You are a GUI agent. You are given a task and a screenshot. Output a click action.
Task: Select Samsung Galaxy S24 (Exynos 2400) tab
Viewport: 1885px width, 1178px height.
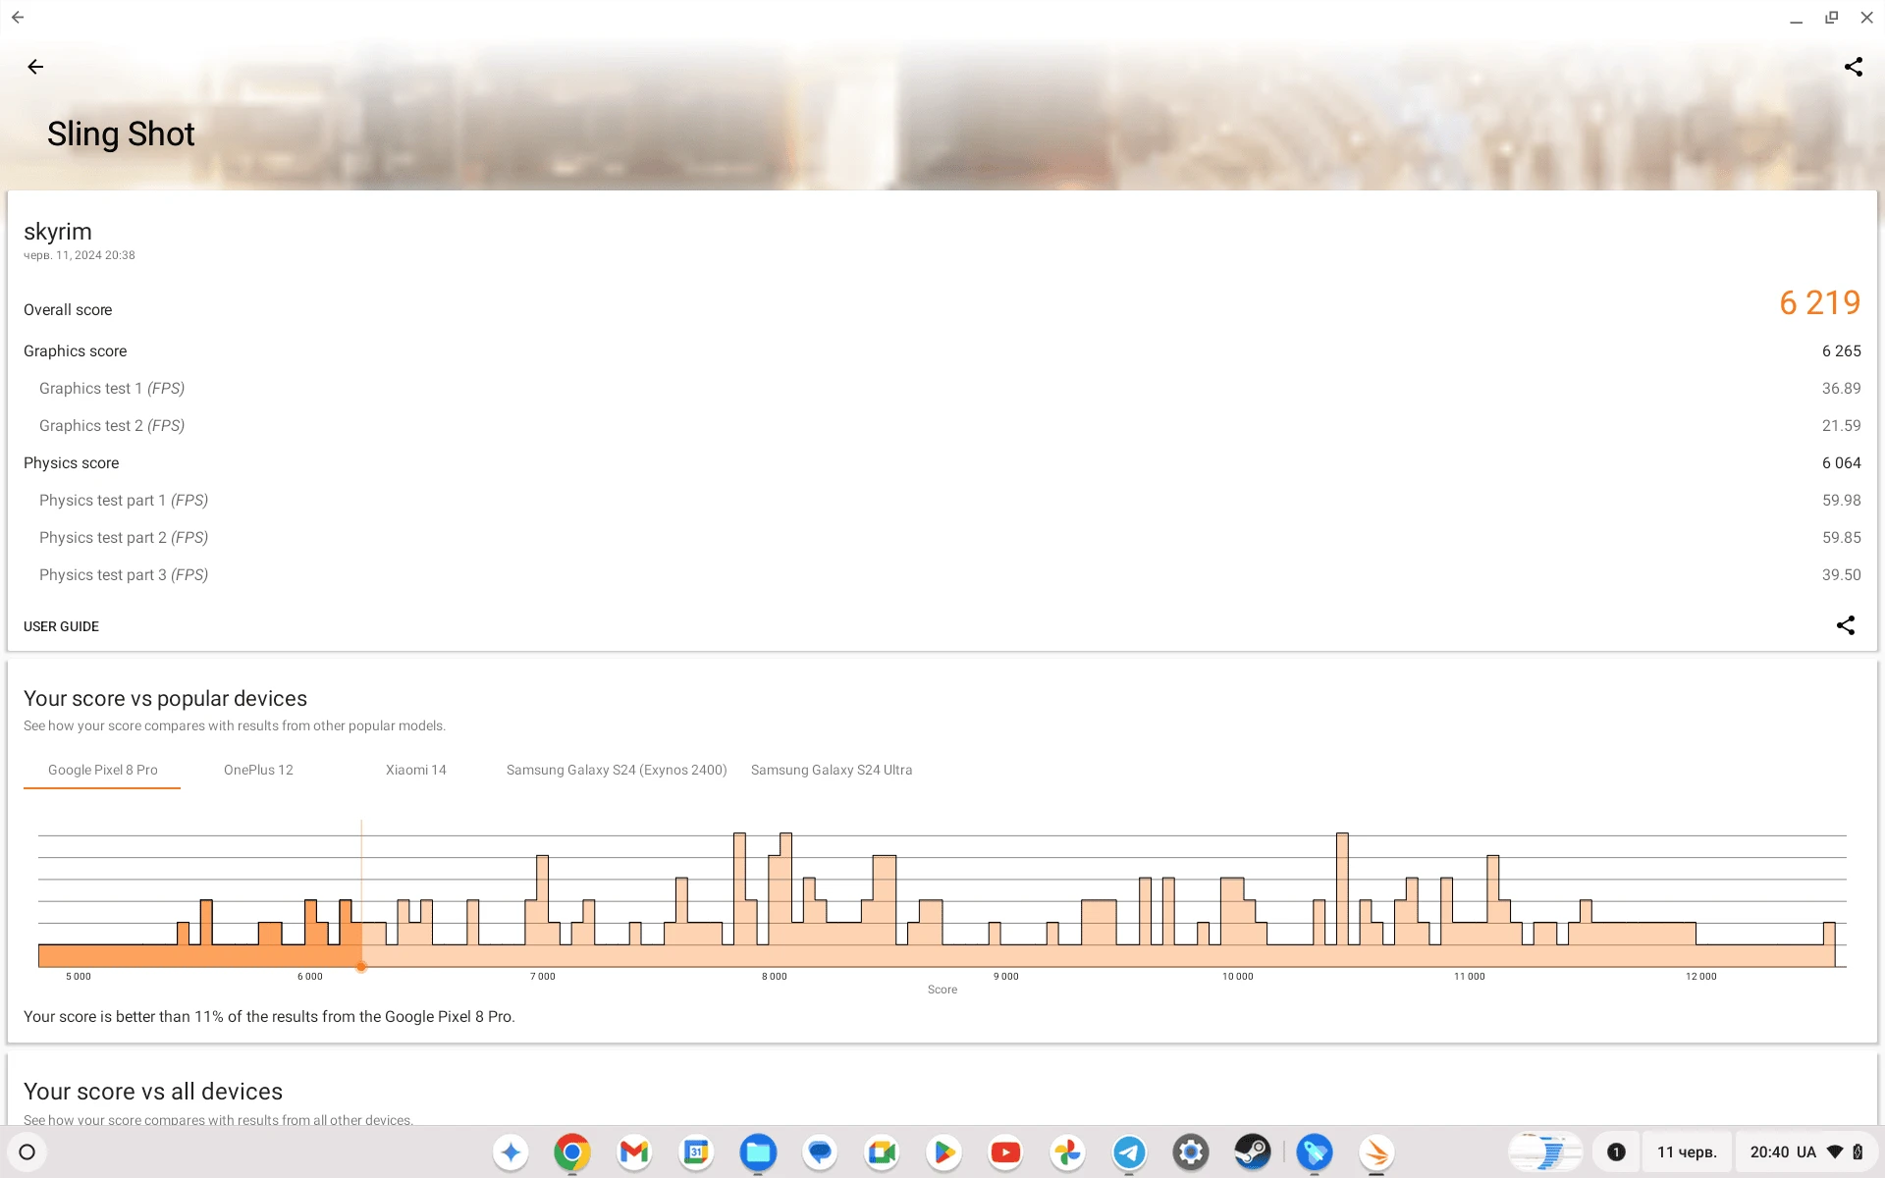click(x=617, y=770)
